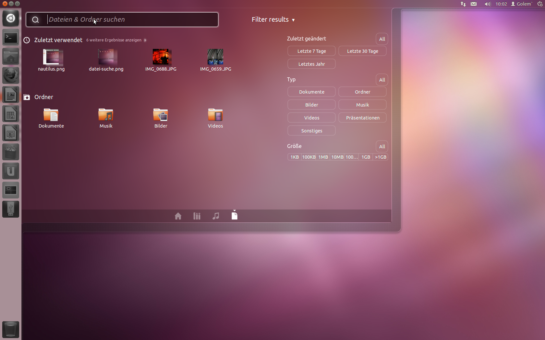The width and height of the screenshot is (545, 340).
Task: Open the Trash from the launcher
Action: 11,329
